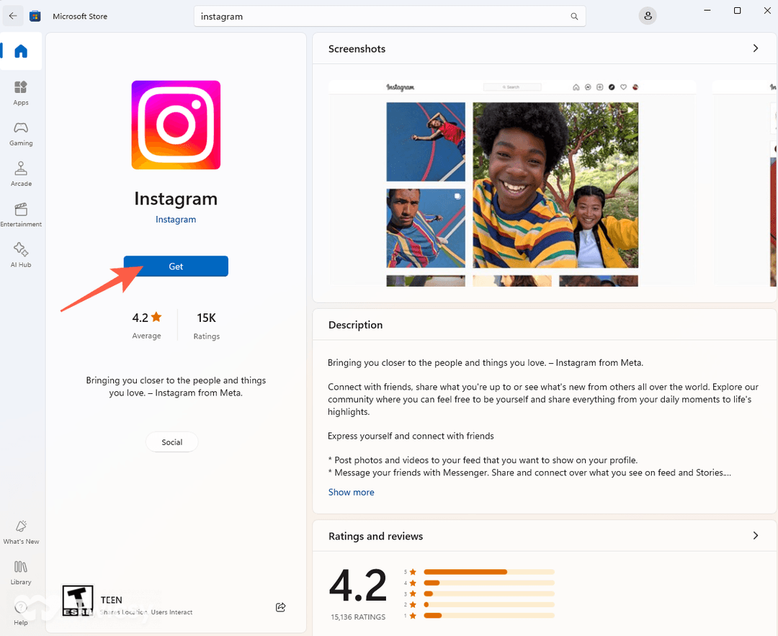This screenshot has width=778, height=636.
Task: Open the user account profile icon
Action: coord(648,16)
